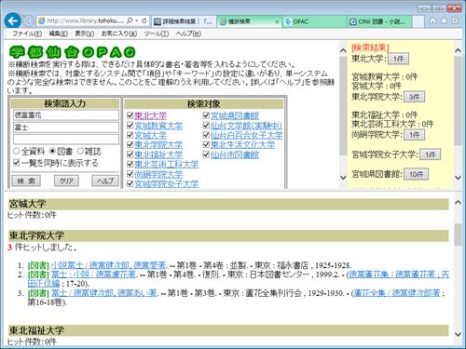Select the 図書 radio button
This screenshot has height=349, width=466.
coord(52,151)
